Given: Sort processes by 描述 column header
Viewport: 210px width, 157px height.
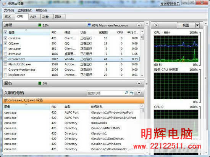Looking at the screenshot, I should pos(71,32).
